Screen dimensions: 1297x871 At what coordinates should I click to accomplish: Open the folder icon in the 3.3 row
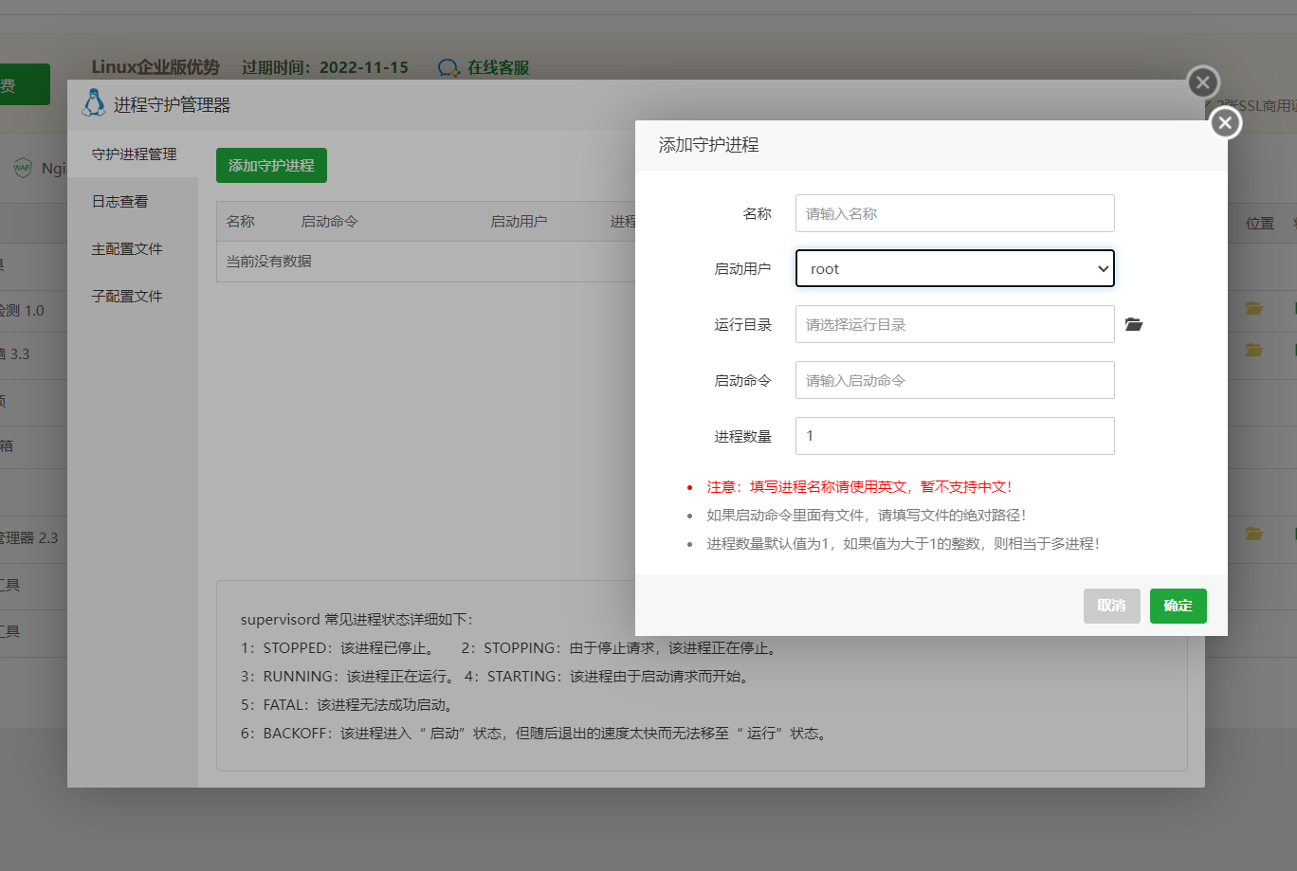[1254, 350]
